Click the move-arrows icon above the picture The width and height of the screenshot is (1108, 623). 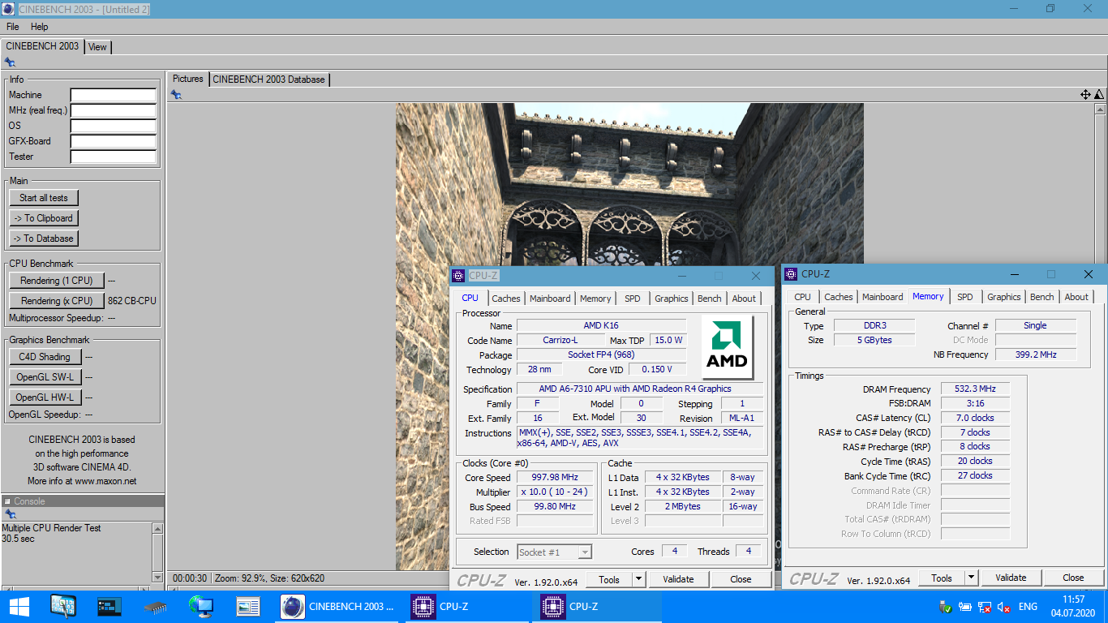1085,95
